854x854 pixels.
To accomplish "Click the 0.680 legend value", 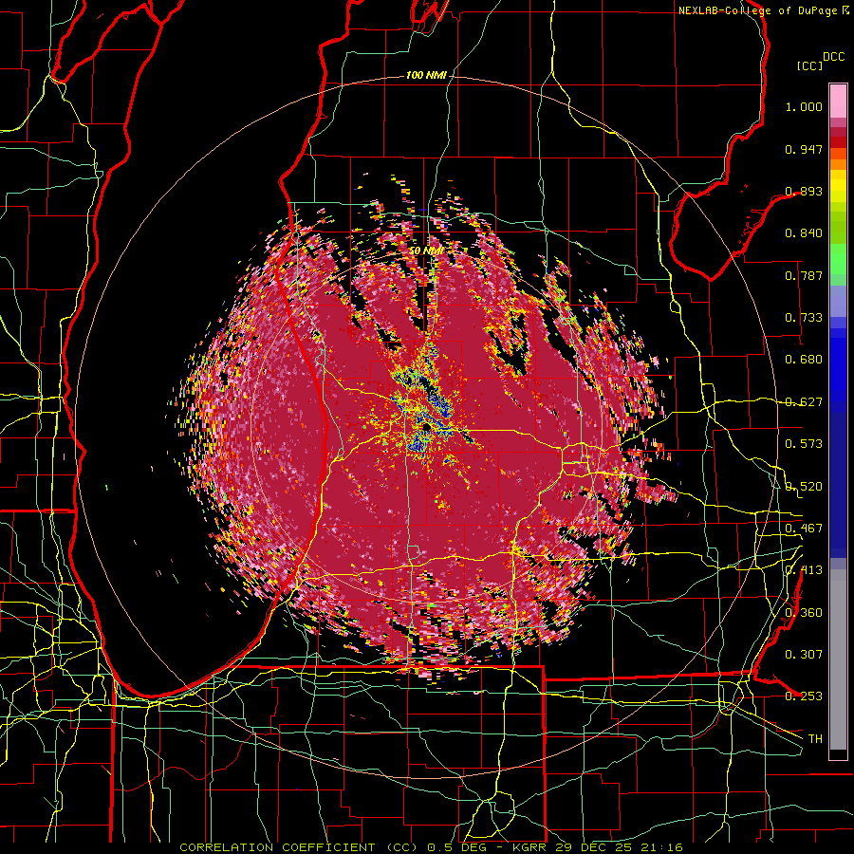I will click(x=804, y=360).
